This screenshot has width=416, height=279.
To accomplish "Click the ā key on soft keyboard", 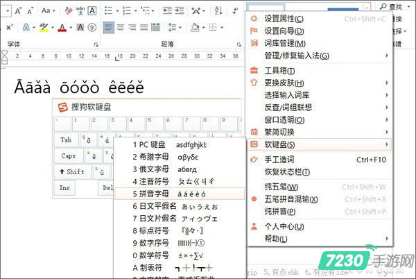I will pos(89,140).
